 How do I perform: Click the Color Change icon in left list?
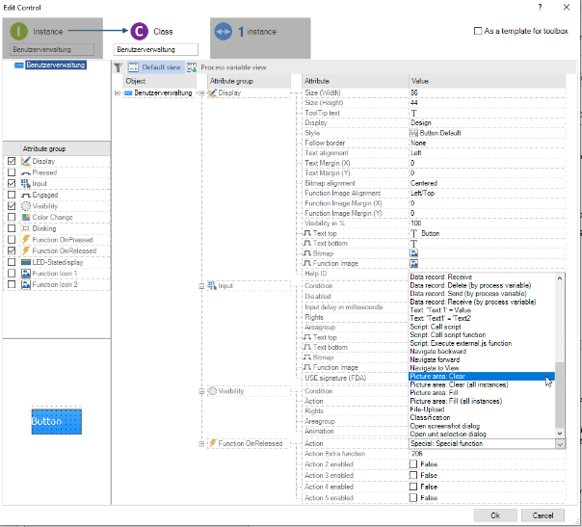tap(26, 218)
